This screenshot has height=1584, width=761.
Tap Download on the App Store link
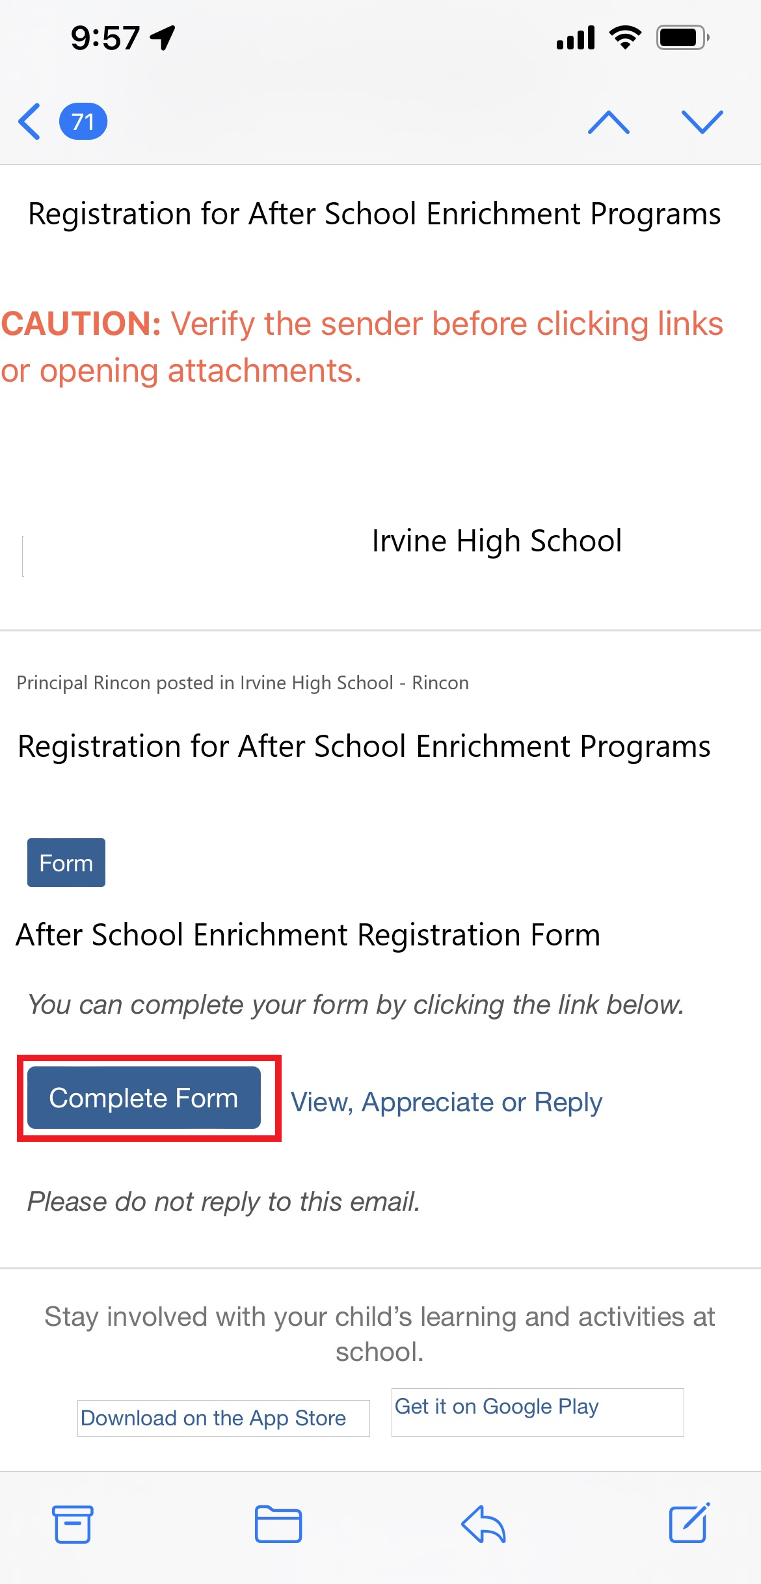[213, 1418]
